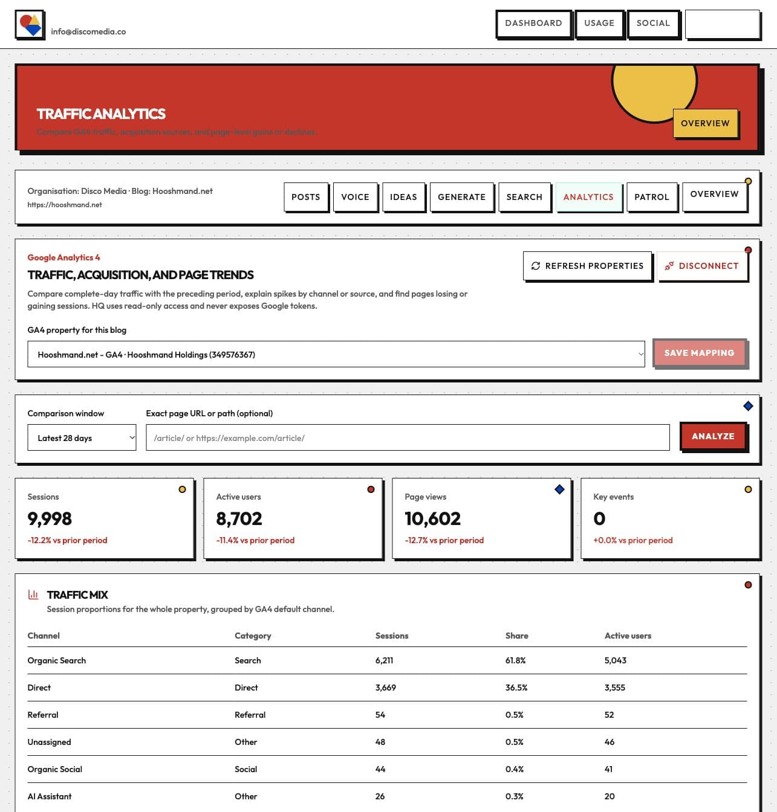The image size is (777, 812).
Task: Select the Analytics tab
Action: click(588, 197)
